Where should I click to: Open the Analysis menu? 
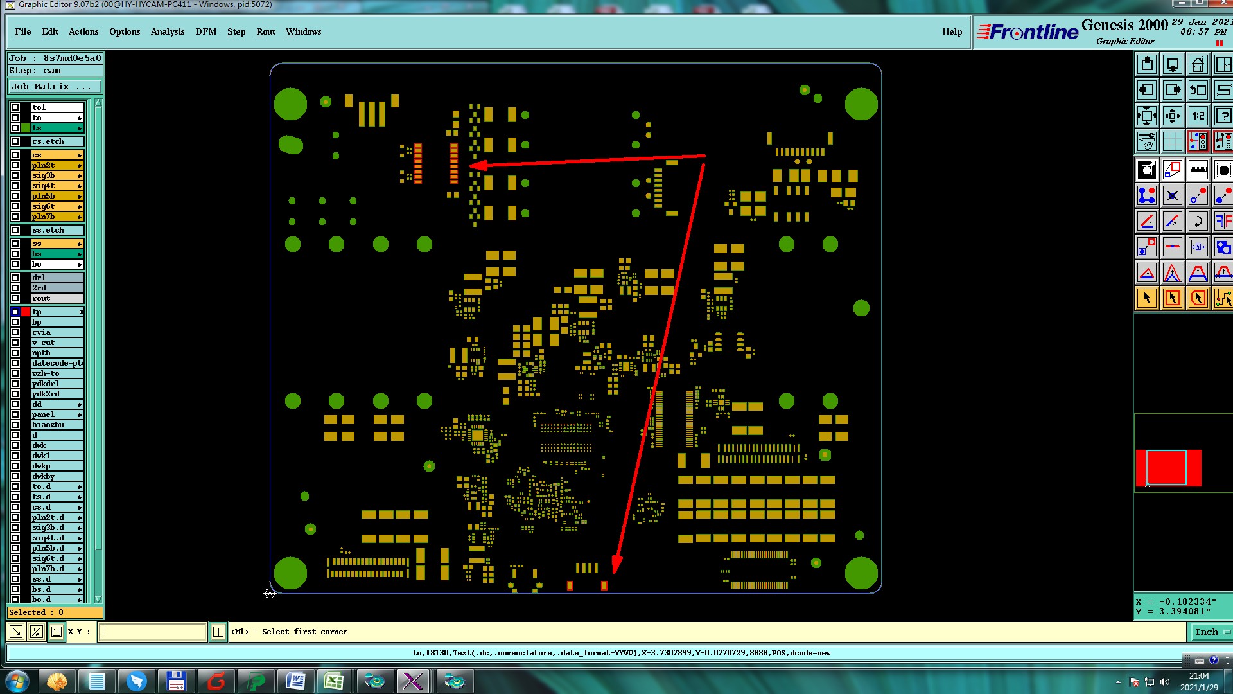pyautogui.click(x=167, y=31)
